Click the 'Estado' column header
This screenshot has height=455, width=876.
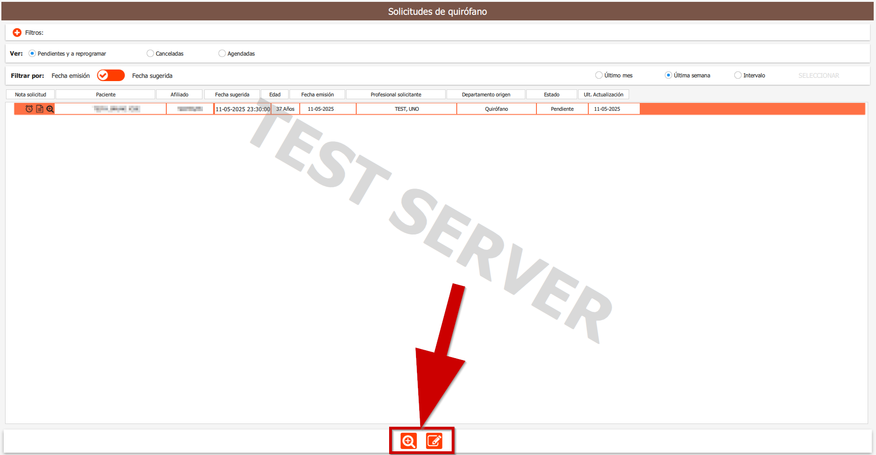point(551,95)
